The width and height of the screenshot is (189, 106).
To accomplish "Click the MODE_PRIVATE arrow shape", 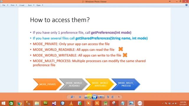I will click(47, 84).
